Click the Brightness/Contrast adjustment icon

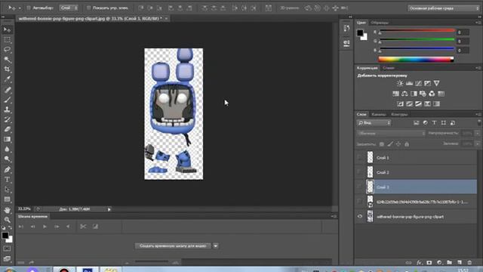tap(400, 83)
